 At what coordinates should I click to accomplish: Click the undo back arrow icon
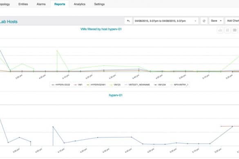pos(128,21)
